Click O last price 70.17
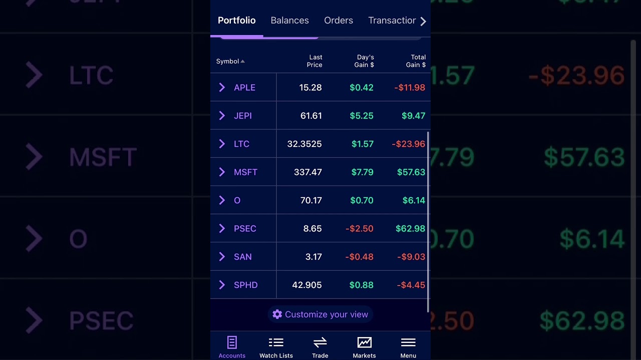This screenshot has height=360, width=641. coord(311,200)
